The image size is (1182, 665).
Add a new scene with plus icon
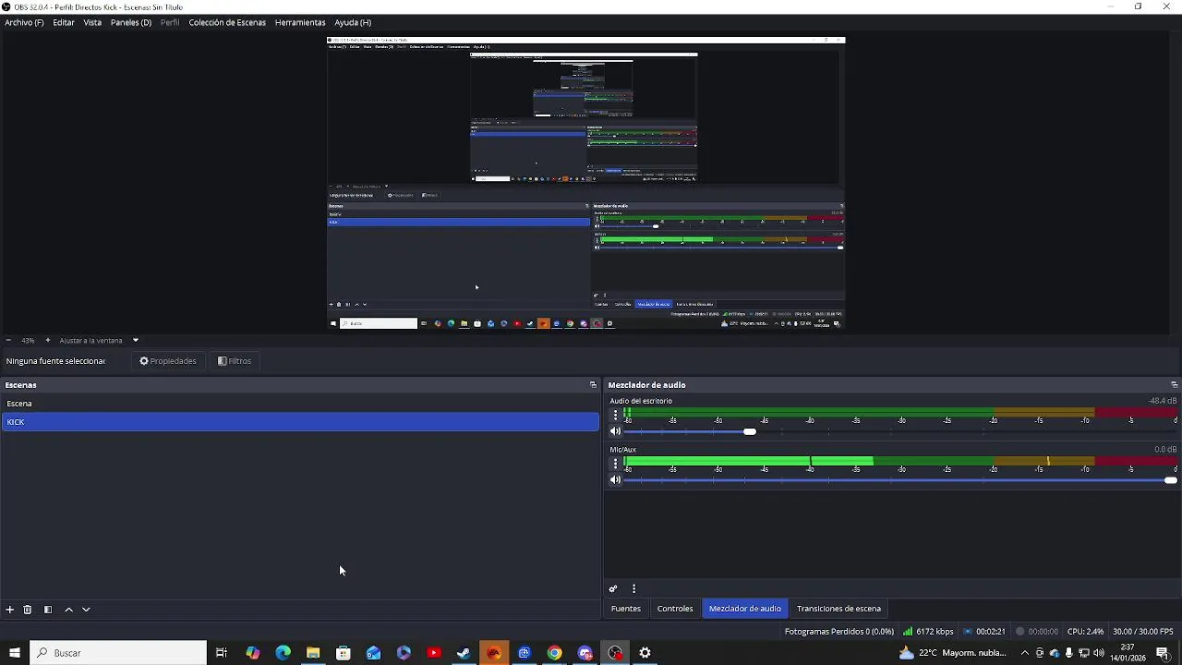coord(9,610)
